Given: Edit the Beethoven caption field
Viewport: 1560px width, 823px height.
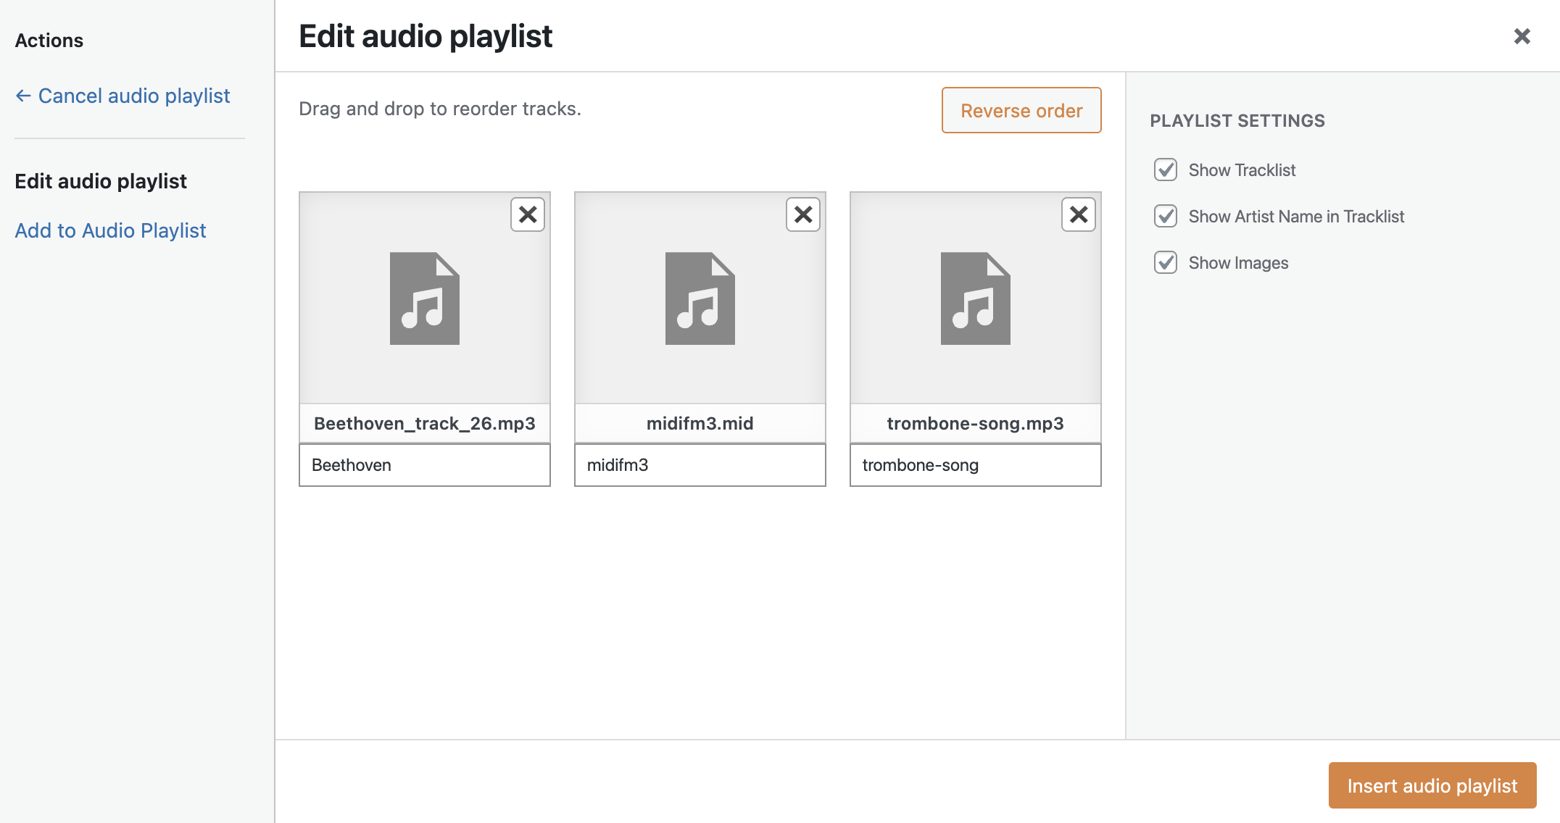Looking at the screenshot, I should (425, 465).
